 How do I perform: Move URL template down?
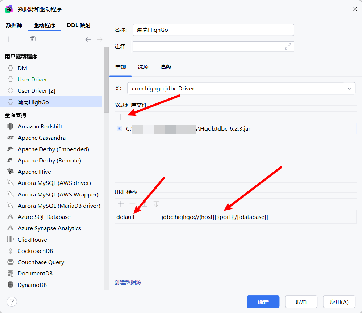(156, 204)
